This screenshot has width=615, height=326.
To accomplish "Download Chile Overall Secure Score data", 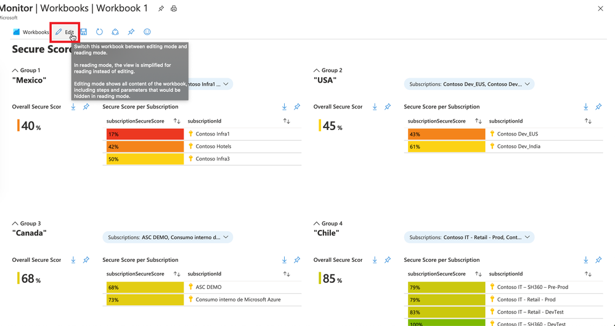I will 375,259.
